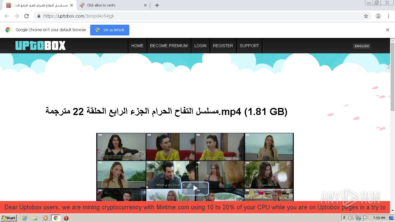Click the file title with 1.81 GB
The image size is (395, 222).
(x=166, y=112)
